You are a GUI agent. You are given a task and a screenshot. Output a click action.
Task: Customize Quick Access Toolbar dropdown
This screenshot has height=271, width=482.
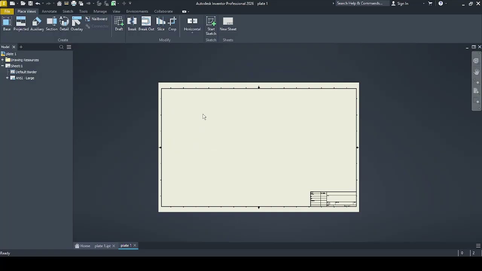[130, 3]
